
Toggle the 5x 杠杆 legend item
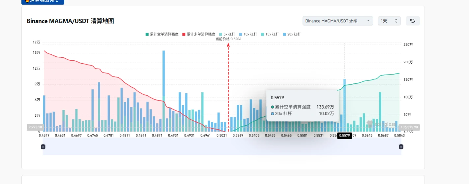tap(227, 34)
